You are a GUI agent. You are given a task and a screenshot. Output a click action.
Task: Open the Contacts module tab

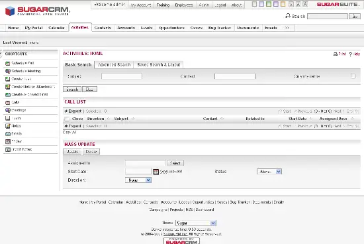coord(103,28)
